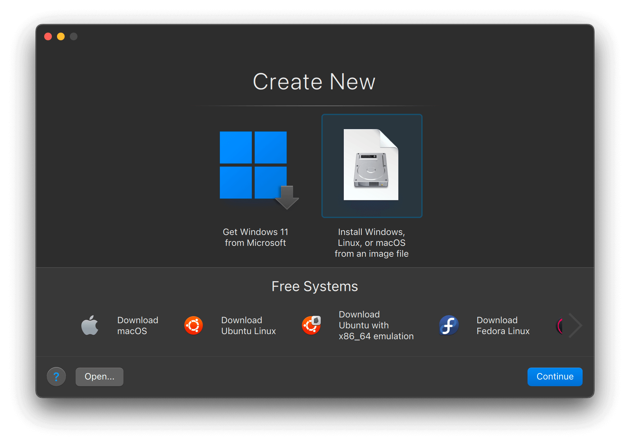This screenshot has height=445, width=630.
Task: Click the Ubuntu Linux logo
Action: tap(193, 325)
